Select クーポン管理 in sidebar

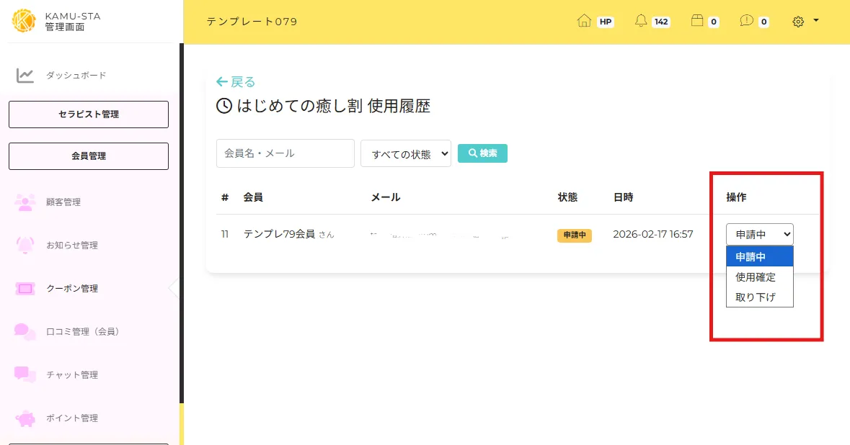[71, 289]
